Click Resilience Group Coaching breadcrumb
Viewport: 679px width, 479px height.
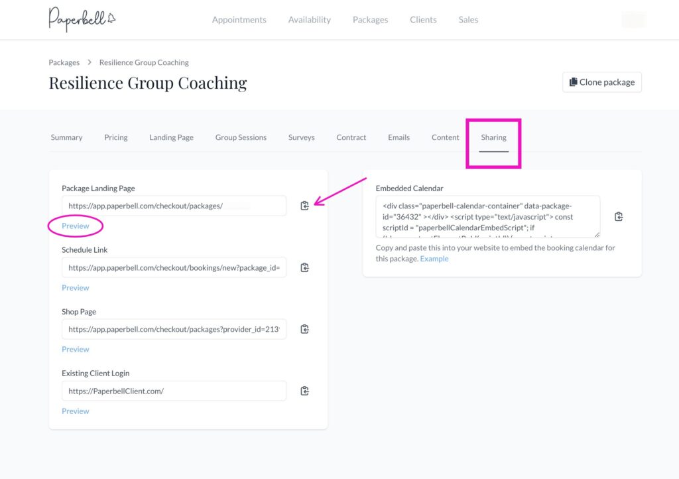click(x=144, y=62)
